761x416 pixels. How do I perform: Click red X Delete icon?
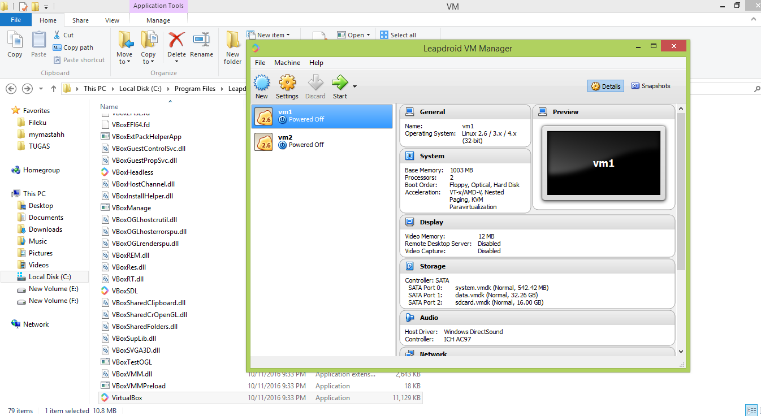[176, 40]
